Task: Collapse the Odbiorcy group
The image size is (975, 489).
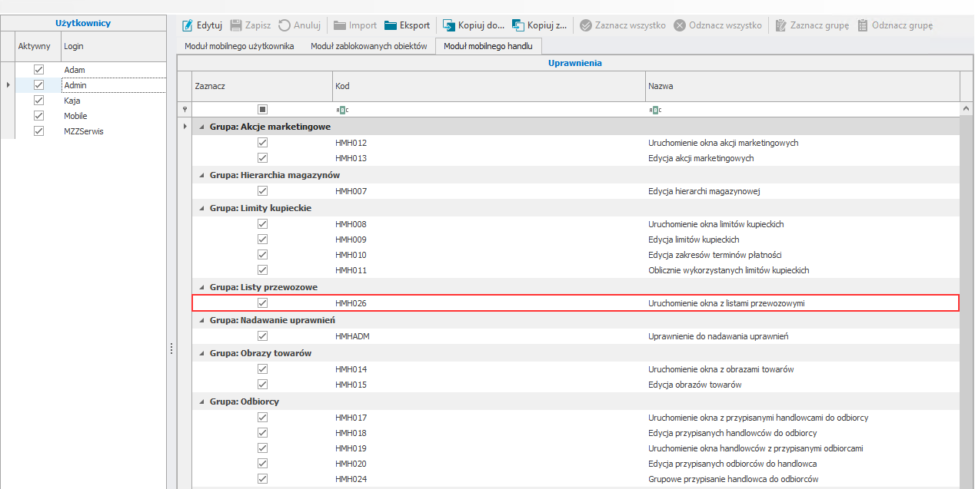Action: coord(203,401)
